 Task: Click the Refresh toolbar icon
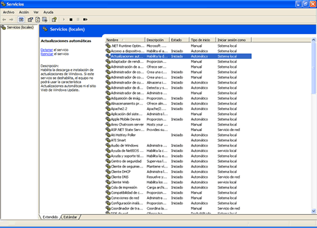(37, 20)
